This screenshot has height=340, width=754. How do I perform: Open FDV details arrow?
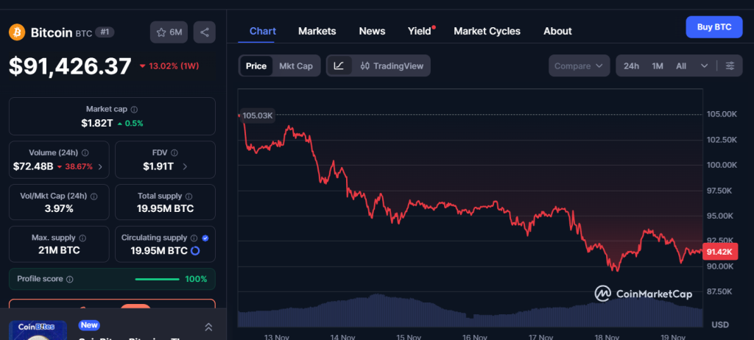coord(185,167)
